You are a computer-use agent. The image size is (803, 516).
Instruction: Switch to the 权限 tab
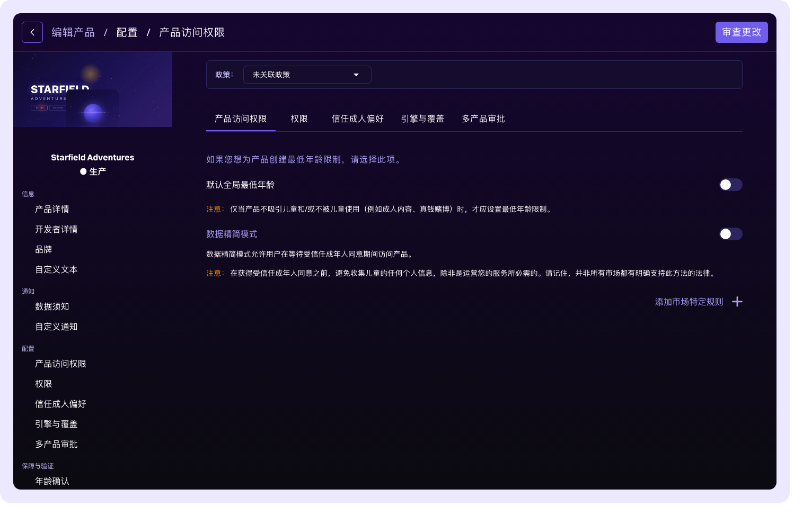299,119
